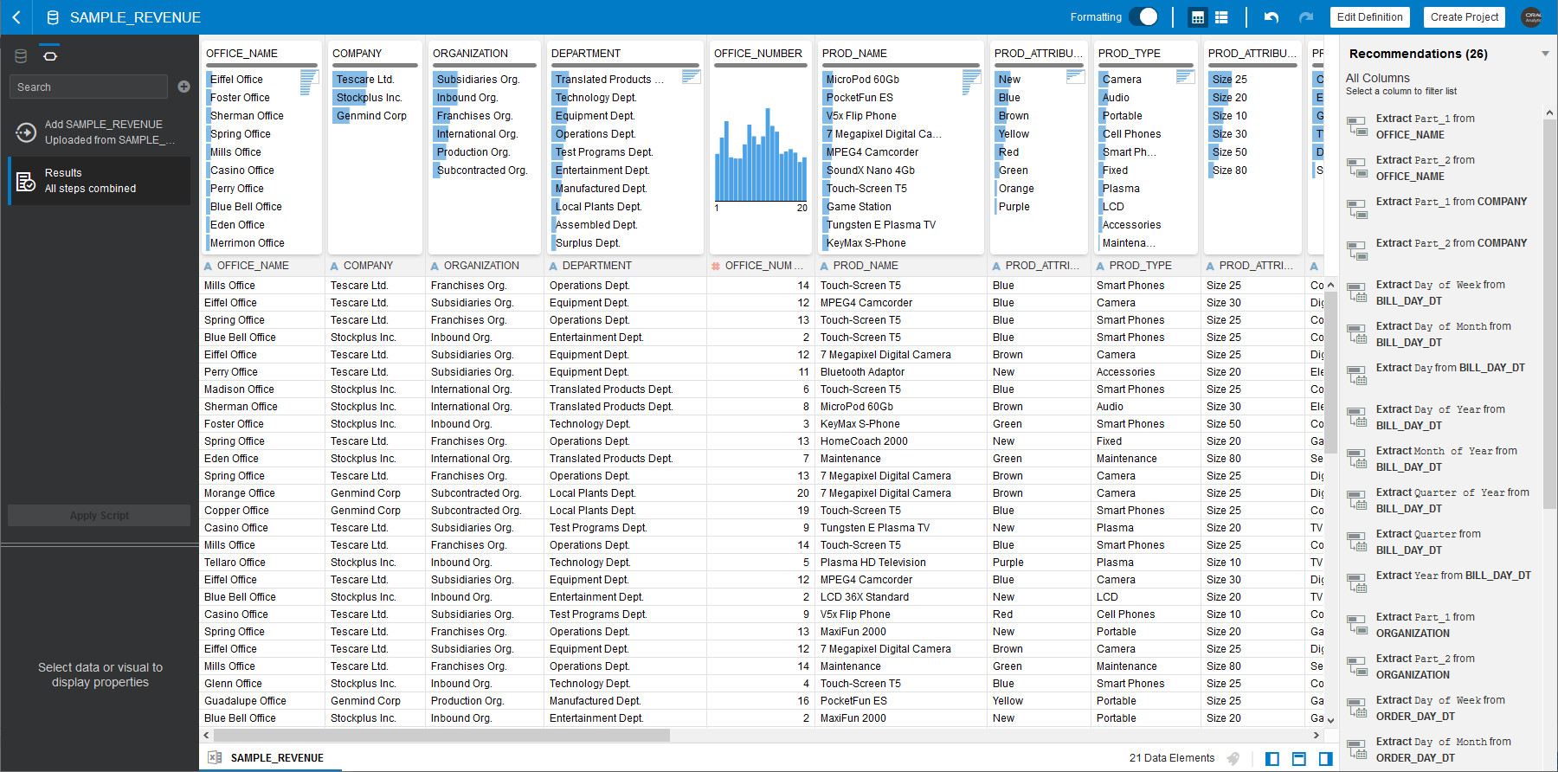Click Extract Year from BILL_DAY_DT recommendation icon

pyautogui.click(x=1357, y=583)
